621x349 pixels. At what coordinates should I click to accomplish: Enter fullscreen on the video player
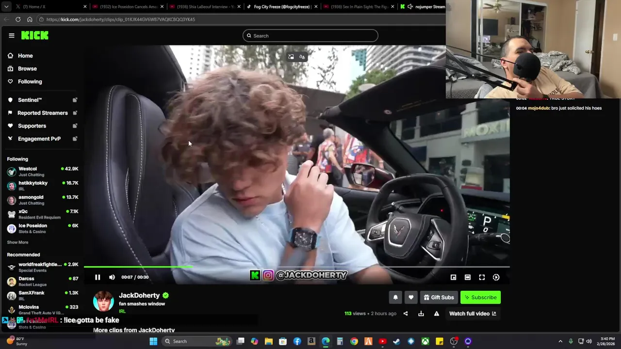(x=482, y=277)
